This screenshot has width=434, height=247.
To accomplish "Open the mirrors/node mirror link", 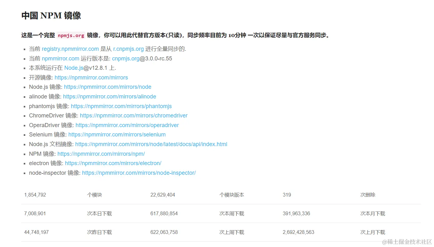I will tap(108, 87).
